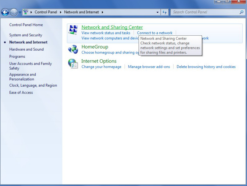Click Manage browser add-ons

click(x=149, y=67)
